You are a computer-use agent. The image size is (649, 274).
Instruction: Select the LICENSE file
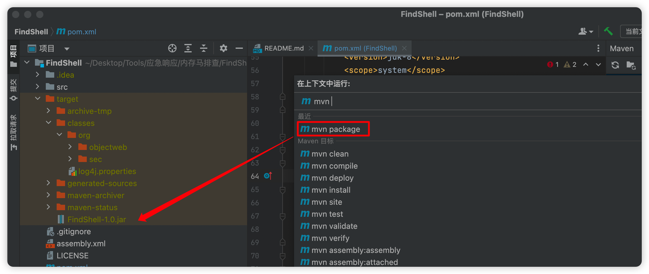pos(72,256)
